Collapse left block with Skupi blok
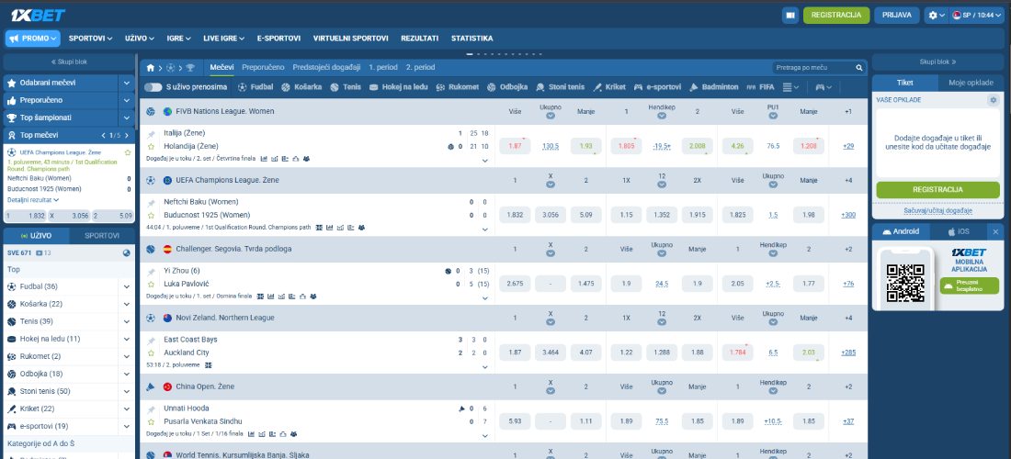1011x459 pixels. 69,62
